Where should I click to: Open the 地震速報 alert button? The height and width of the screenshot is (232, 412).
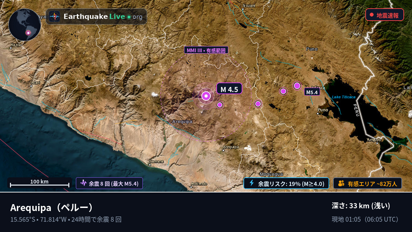(385, 15)
